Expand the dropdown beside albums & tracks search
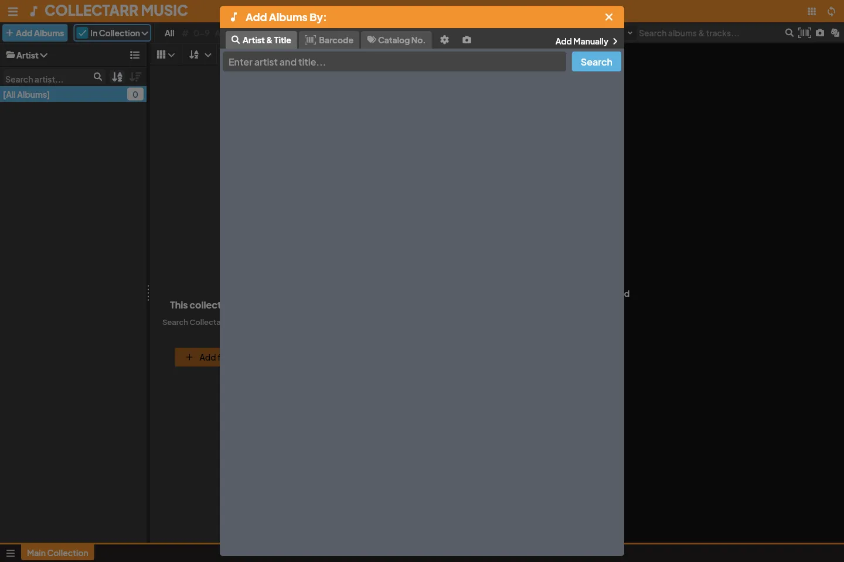 [x=630, y=33]
